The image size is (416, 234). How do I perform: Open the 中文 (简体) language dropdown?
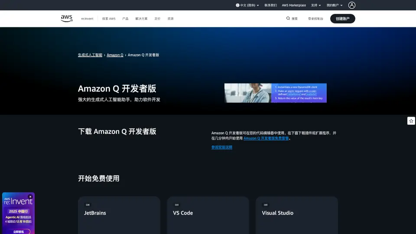pos(247,5)
